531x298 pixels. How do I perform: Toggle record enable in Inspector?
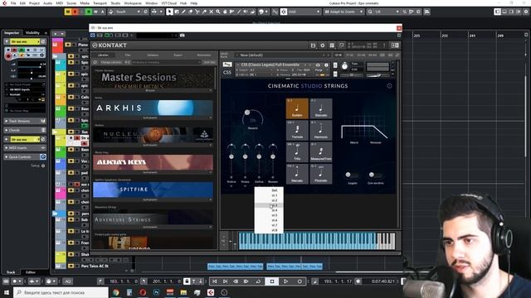pyautogui.click(x=8, y=56)
